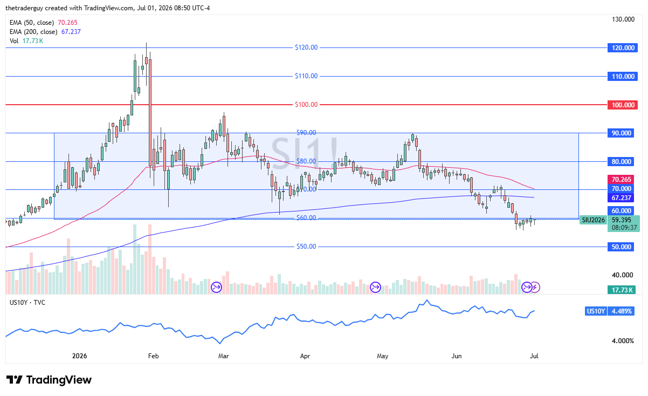Click the 110.000 price axis tag
Screen dimensions: 648x396
[622, 77]
